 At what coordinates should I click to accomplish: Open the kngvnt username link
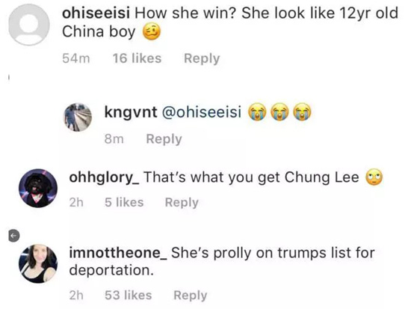(131, 112)
